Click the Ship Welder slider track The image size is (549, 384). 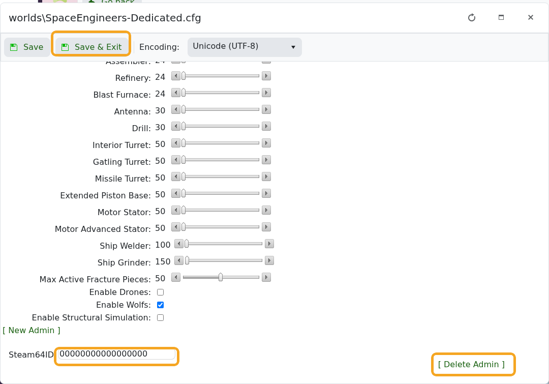(x=224, y=244)
